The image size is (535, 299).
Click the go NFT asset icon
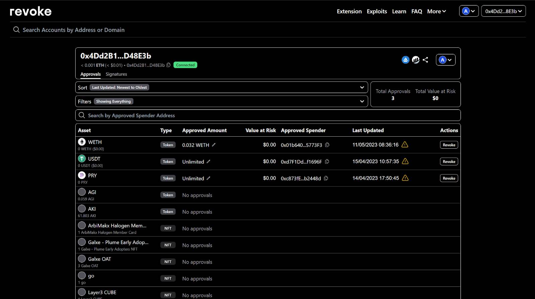[82, 275]
